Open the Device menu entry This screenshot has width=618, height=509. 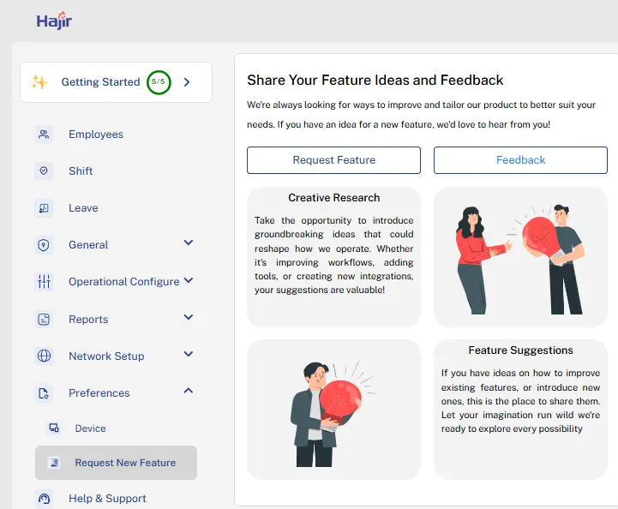click(91, 428)
